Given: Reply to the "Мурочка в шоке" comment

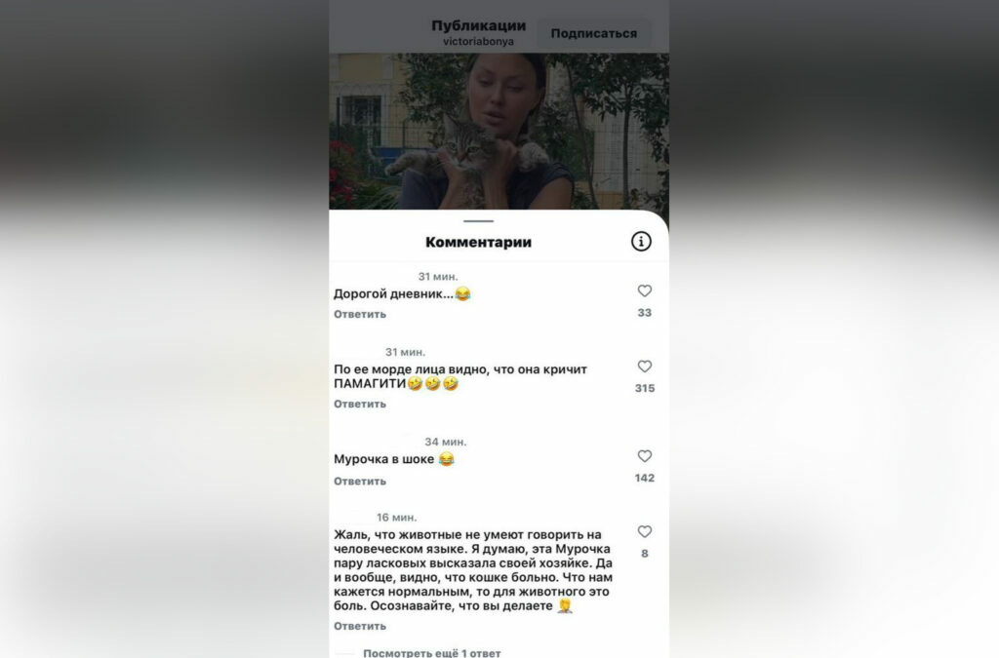Looking at the screenshot, I should tap(360, 482).
